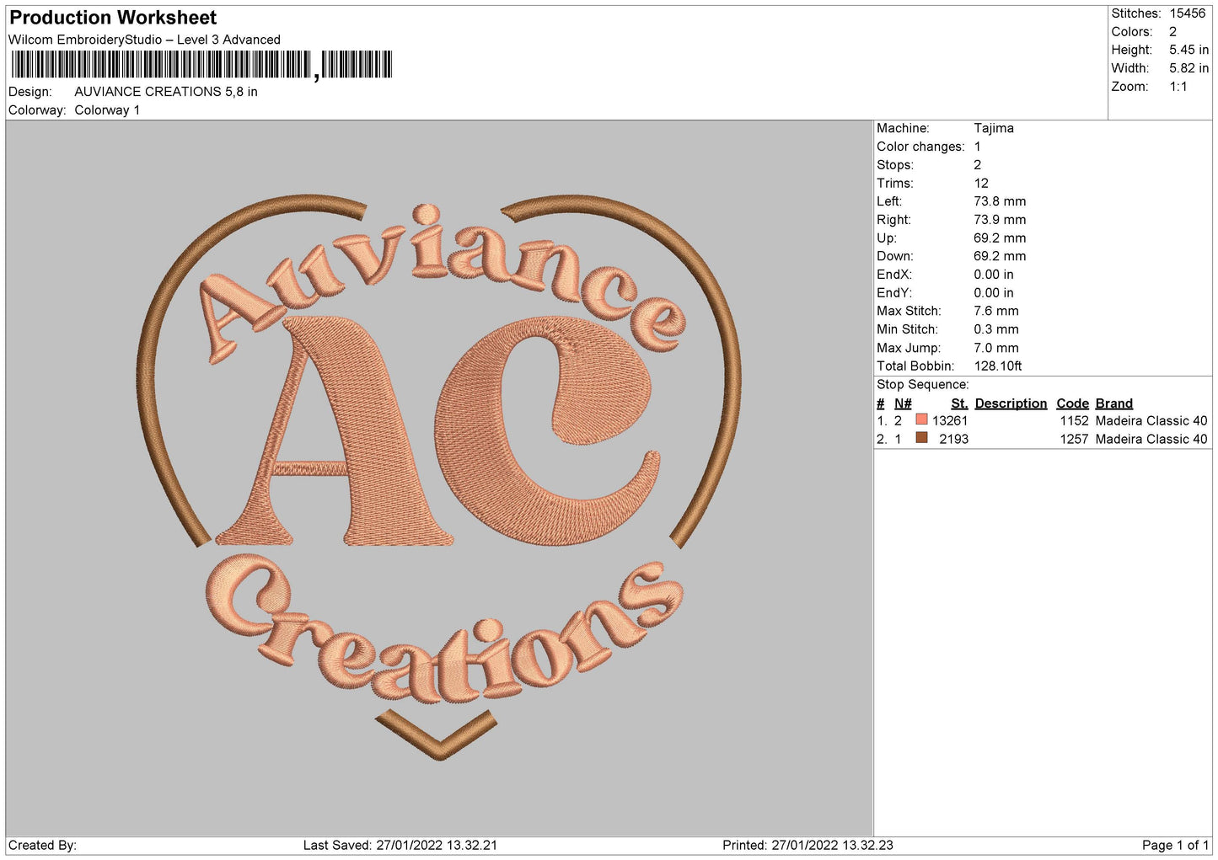Click 'Wilcom EmbroideryStudio – Level 3 Advanced' text
The height and width of the screenshot is (860, 1218).
[144, 40]
